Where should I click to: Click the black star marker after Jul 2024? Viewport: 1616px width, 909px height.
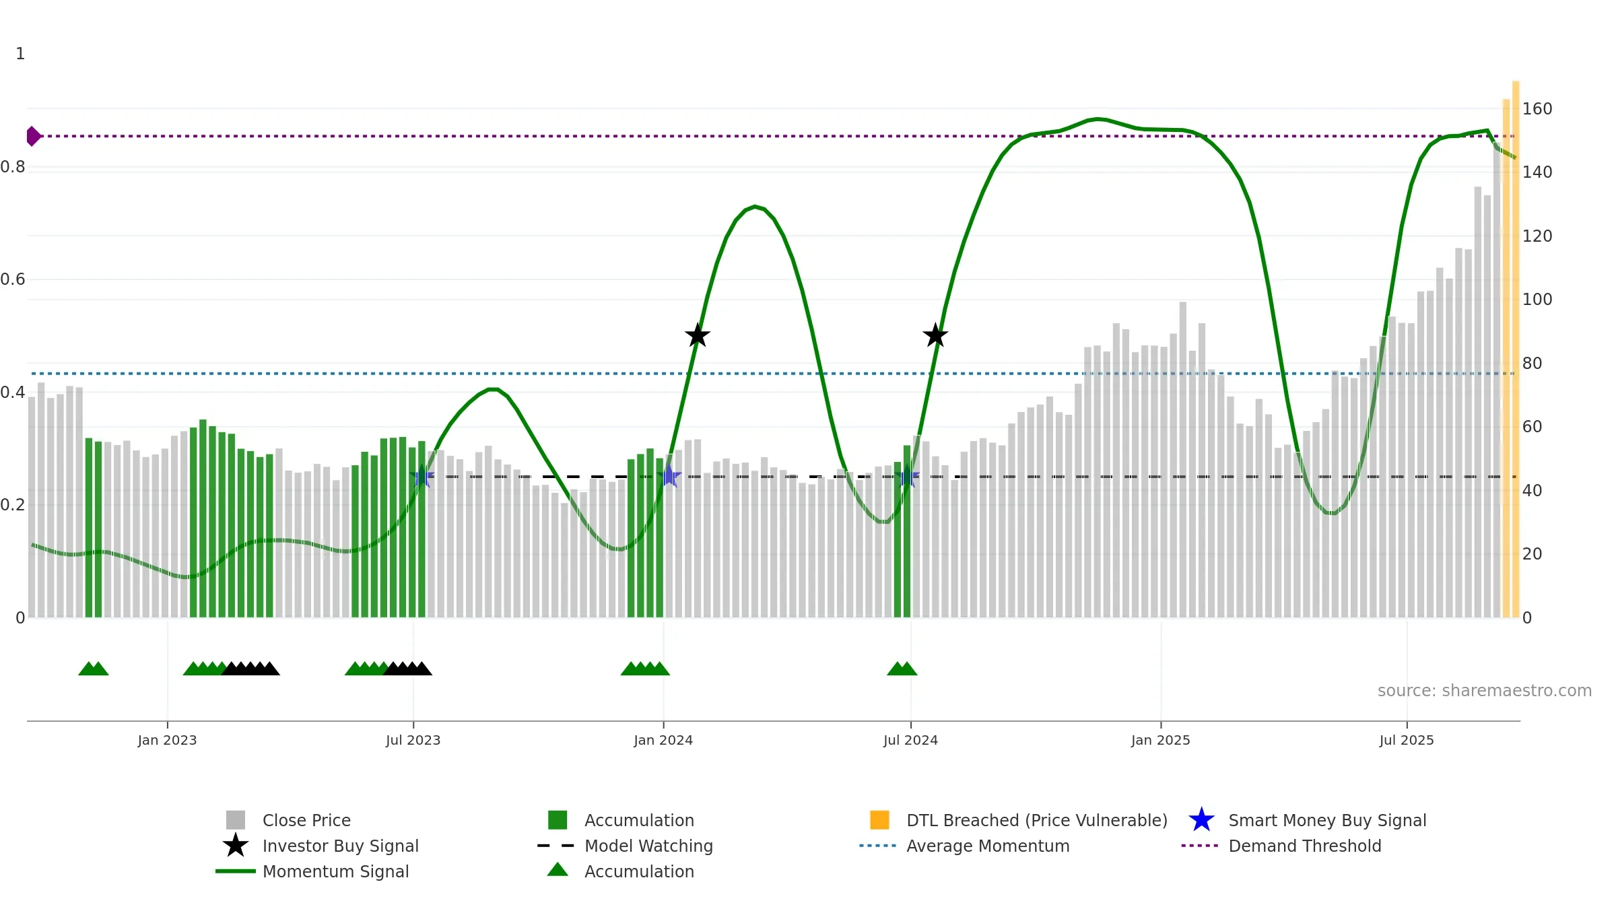tap(935, 335)
